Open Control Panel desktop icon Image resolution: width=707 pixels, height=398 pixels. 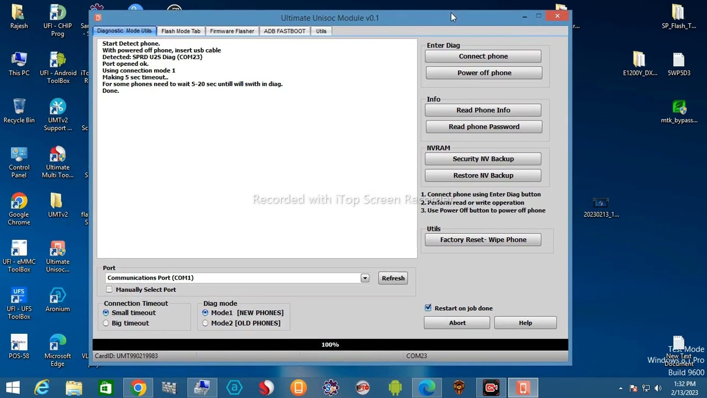click(x=19, y=162)
